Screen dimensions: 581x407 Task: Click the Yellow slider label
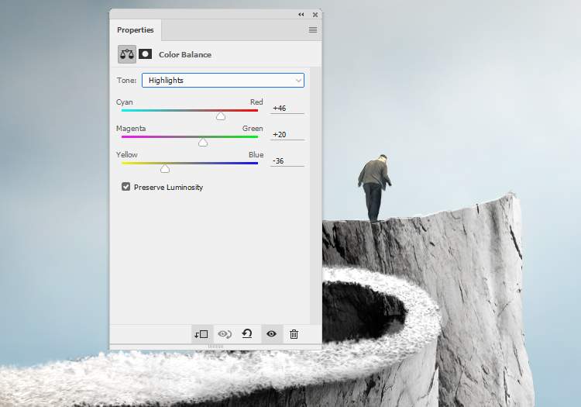tap(127, 154)
